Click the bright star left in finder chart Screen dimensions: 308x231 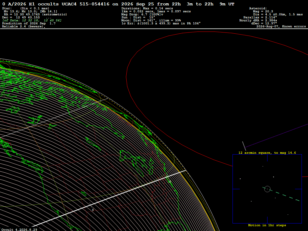[x=240, y=179]
